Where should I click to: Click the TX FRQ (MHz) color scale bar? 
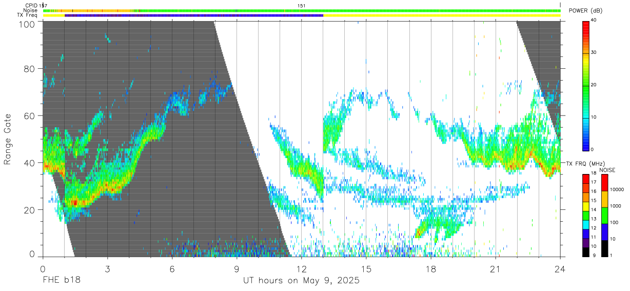coord(586,215)
